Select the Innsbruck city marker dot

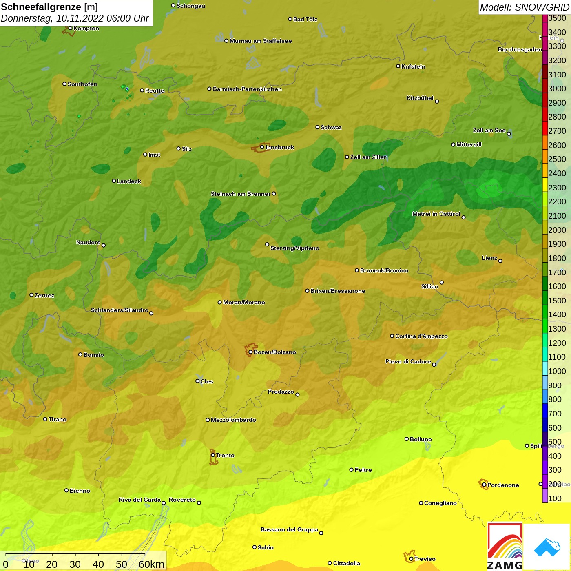(x=262, y=147)
